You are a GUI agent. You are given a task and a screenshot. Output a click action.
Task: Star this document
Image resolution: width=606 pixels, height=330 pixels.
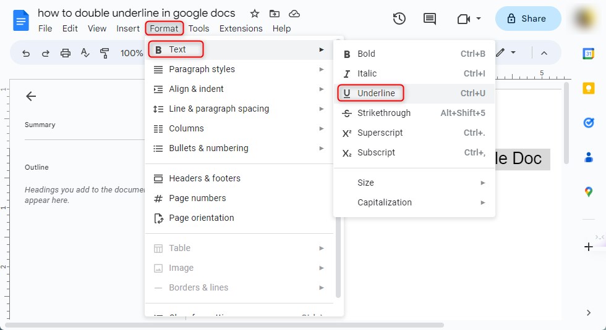pos(254,14)
